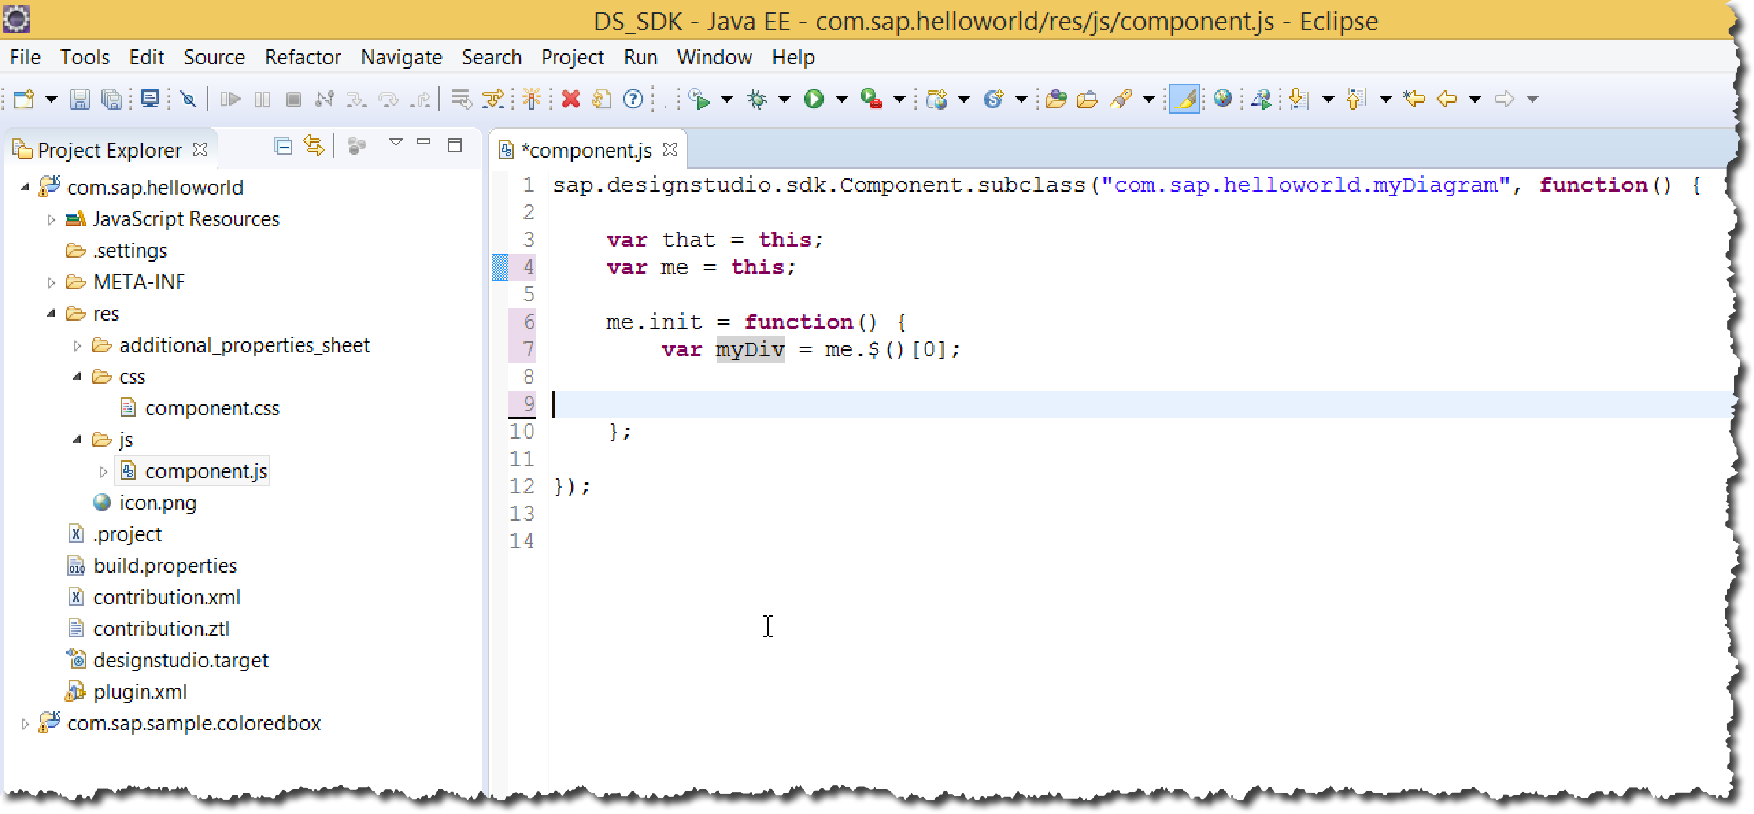Toggle Link with Editor in Project Explorer
Image resolution: width=1754 pixels, height=814 pixels.
click(x=314, y=146)
